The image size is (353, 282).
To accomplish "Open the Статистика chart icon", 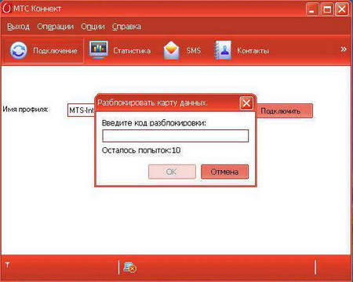I will pos(98,49).
